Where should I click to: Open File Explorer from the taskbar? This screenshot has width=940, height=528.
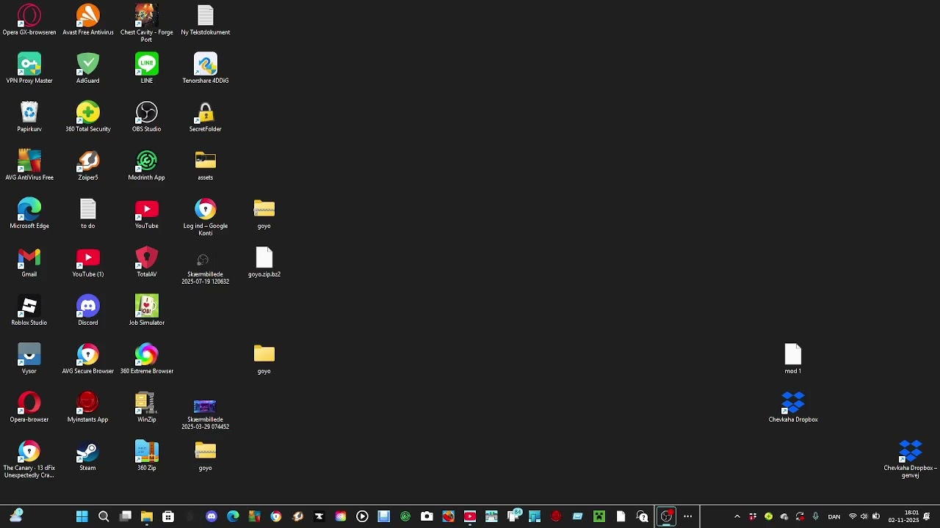point(147,517)
